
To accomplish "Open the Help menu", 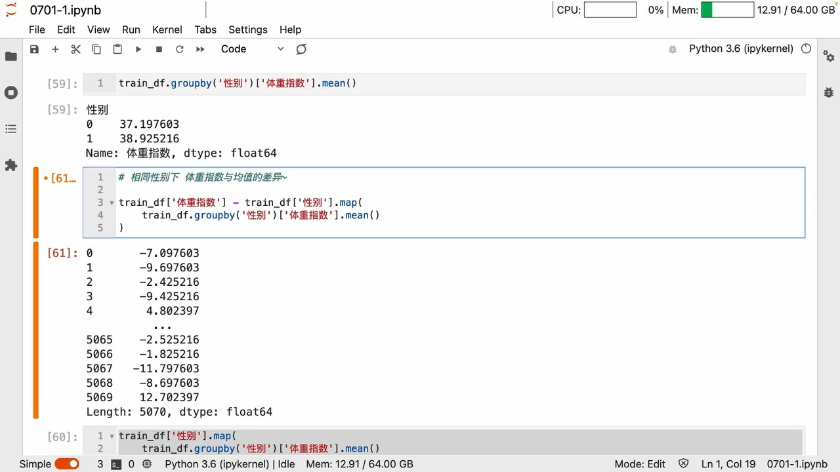I will point(290,29).
